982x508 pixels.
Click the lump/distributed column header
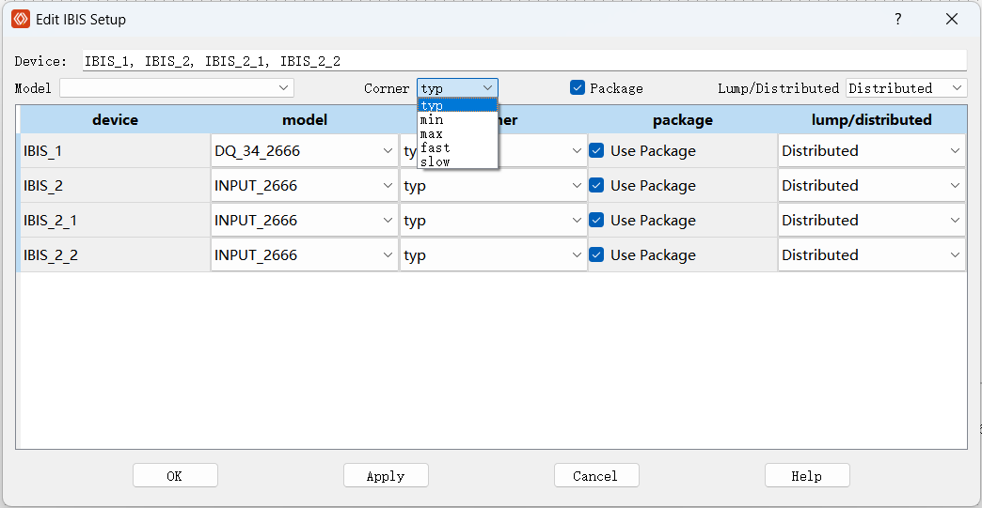coord(872,119)
